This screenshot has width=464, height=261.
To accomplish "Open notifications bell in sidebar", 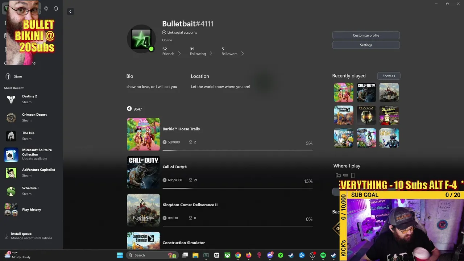I will click(x=56, y=8).
